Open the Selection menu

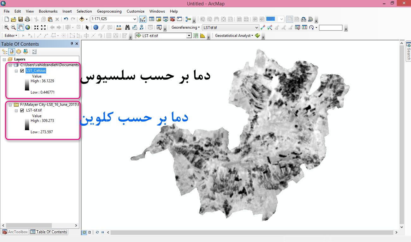tap(84, 11)
